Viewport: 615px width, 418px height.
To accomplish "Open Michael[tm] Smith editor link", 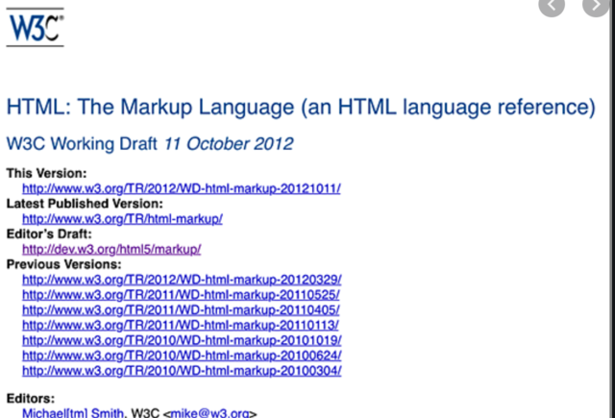I will click(73, 413).
